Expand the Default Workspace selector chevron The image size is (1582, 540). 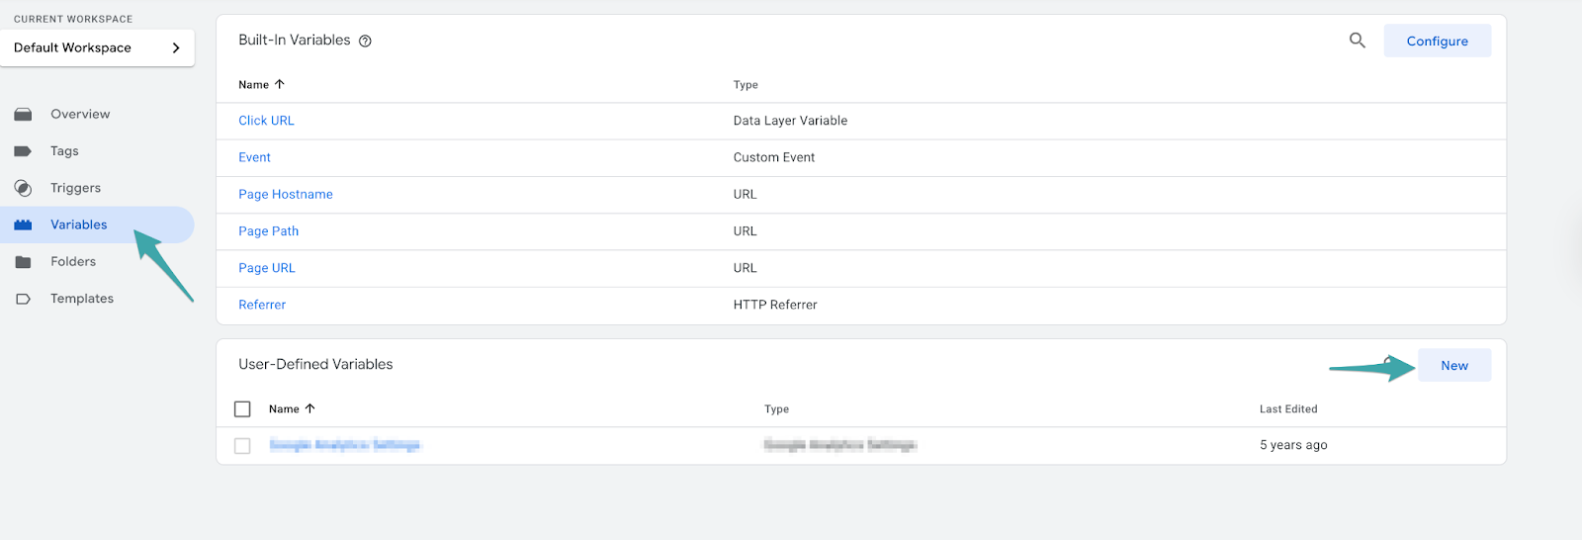tap(176, 47)
